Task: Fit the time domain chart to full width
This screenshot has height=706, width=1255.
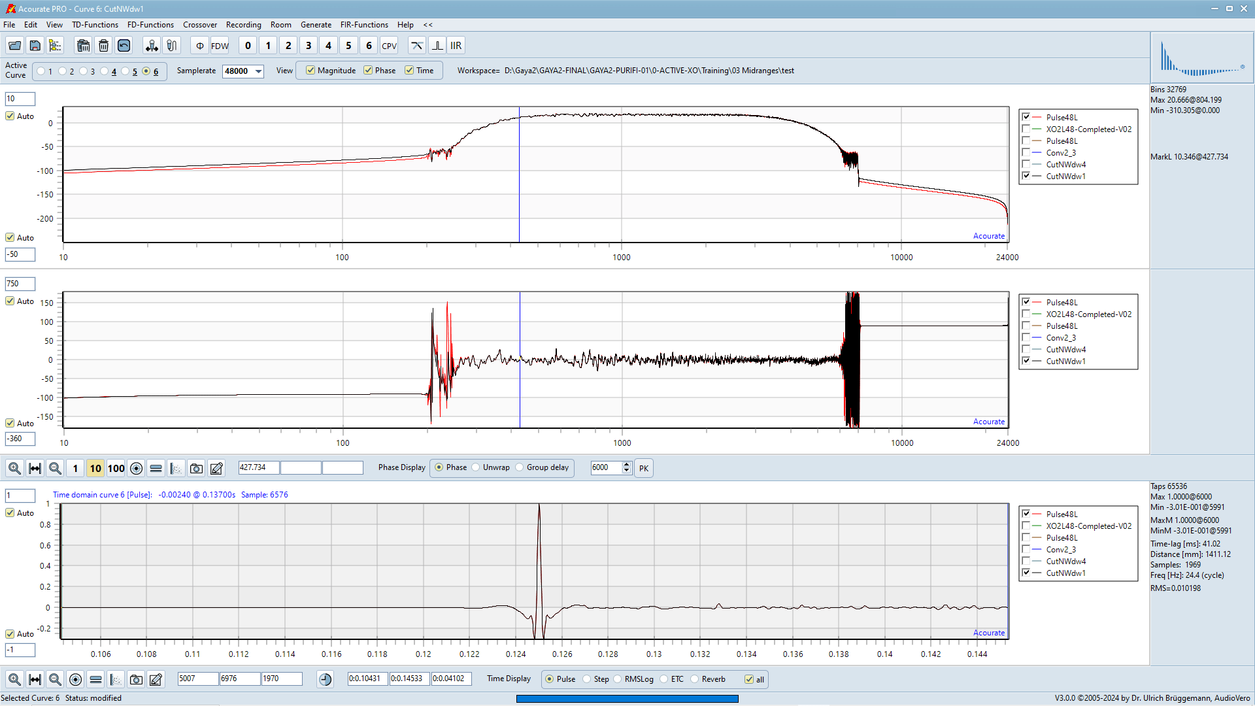Action: [35, 679]
